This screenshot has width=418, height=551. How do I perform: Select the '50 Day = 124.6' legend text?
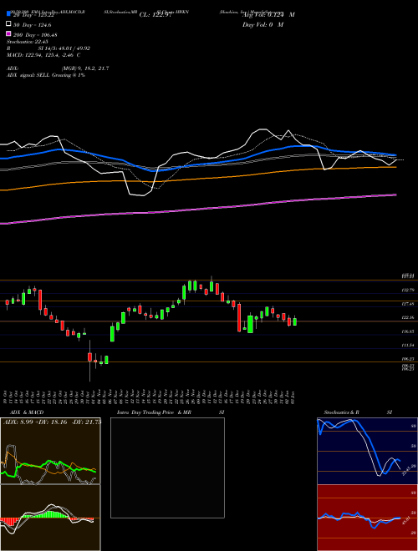32,25
